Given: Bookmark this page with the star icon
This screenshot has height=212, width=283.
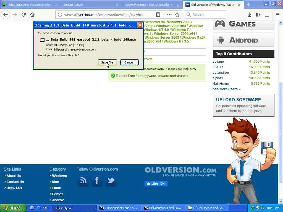Looking at the screenshot, I should [x=177, y=15].
